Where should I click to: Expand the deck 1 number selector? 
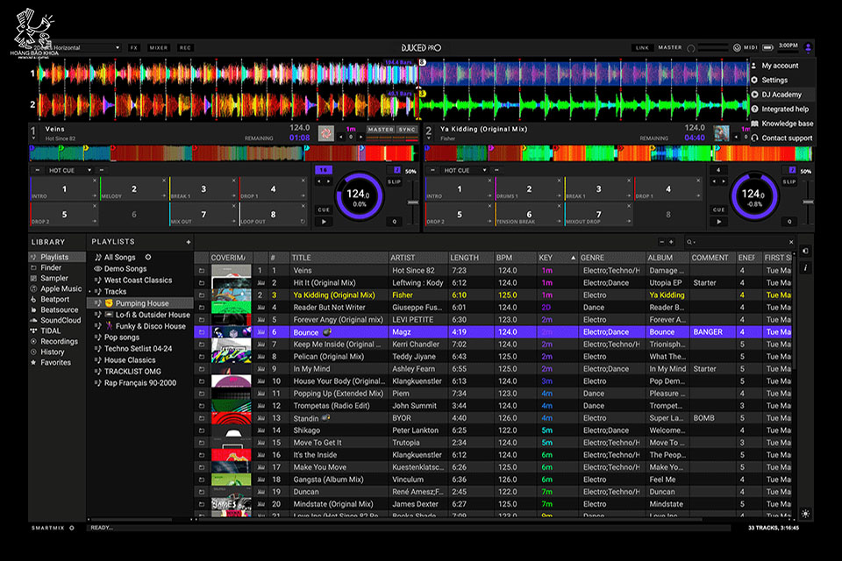(33, 138)
